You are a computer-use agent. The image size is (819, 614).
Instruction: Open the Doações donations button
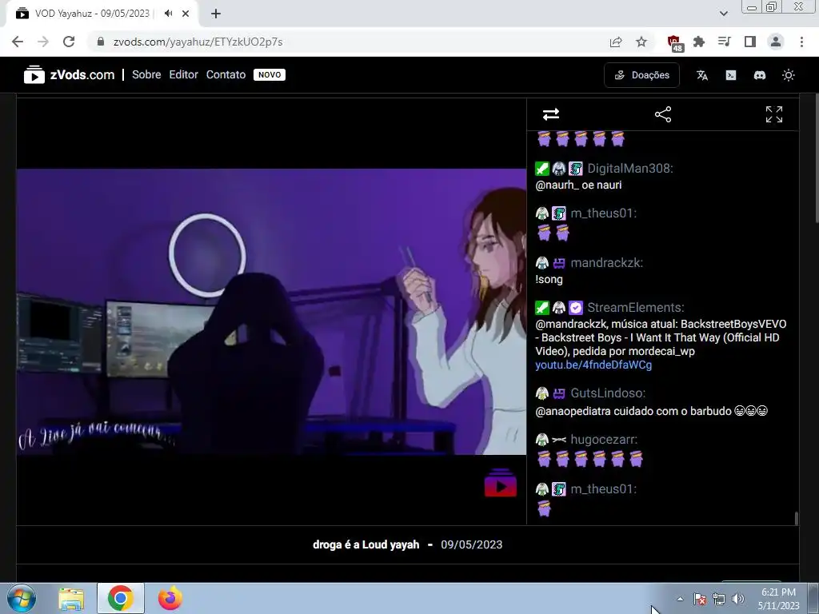point(642,75)
